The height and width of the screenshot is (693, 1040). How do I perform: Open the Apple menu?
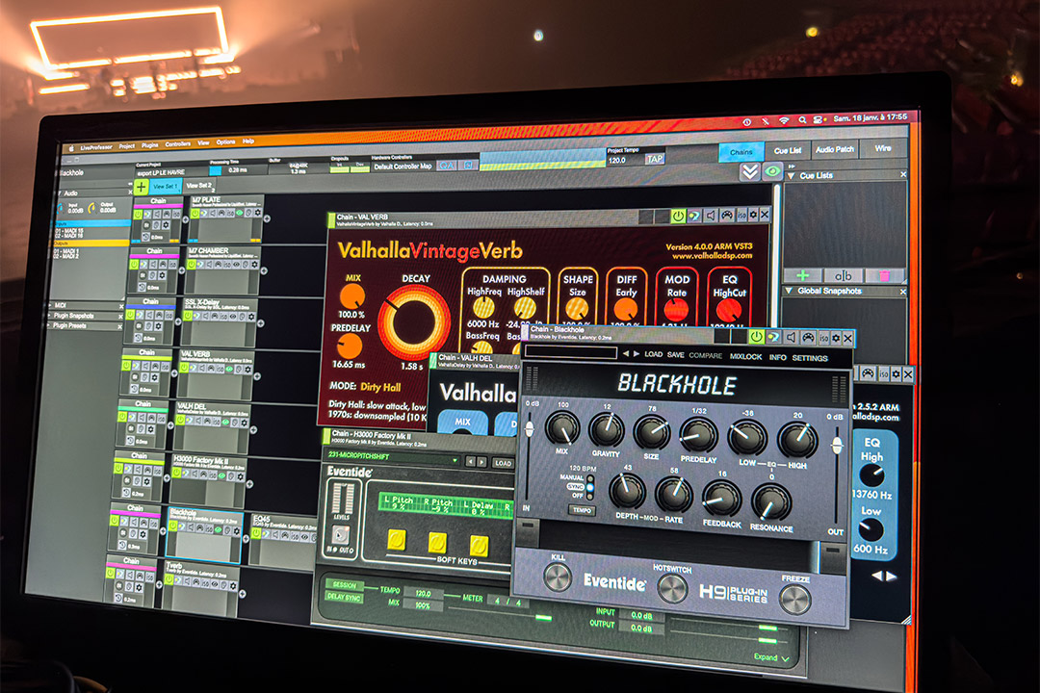click(71, 148)
